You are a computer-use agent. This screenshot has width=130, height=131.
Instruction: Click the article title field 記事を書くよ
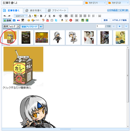click(x=43, y=3)
